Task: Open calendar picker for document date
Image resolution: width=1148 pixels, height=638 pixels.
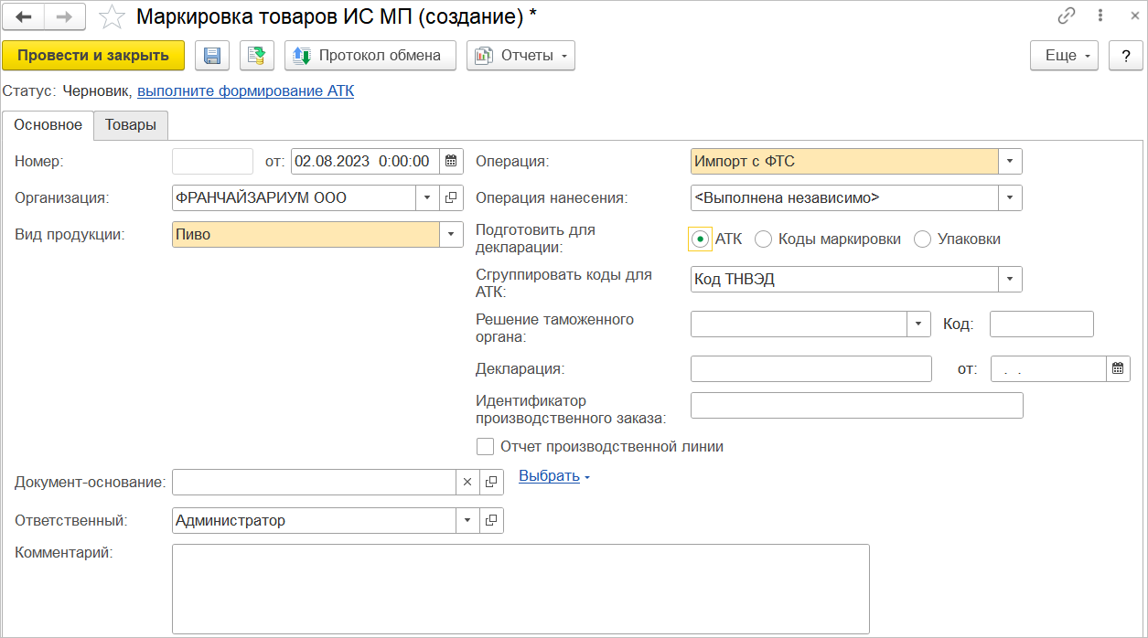Action: pos(451,162)
